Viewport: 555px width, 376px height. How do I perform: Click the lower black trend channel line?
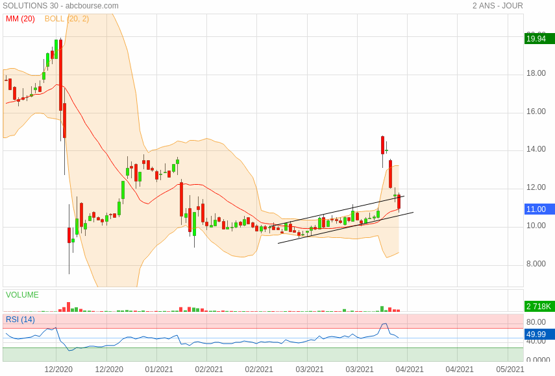click(x=345, y=228)
